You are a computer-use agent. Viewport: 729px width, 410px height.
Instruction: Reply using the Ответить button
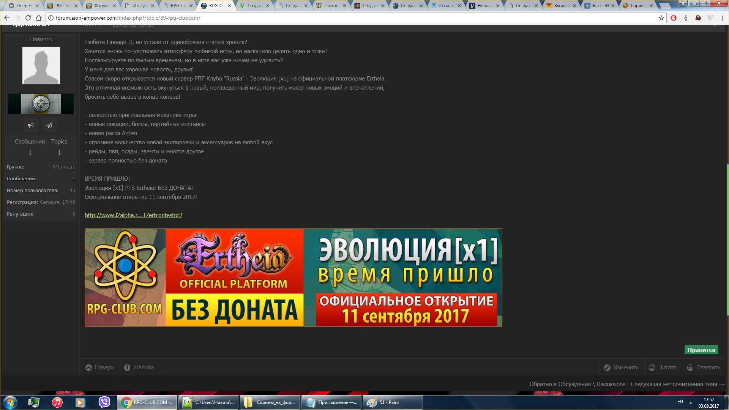pos(704,367)
